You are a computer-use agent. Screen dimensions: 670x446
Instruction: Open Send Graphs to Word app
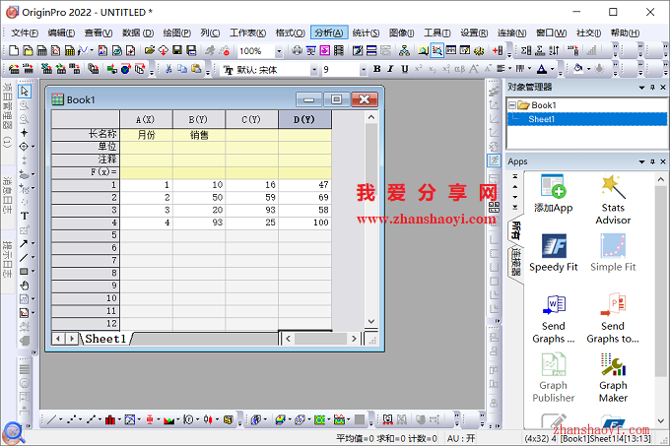[x=554, y=319]
